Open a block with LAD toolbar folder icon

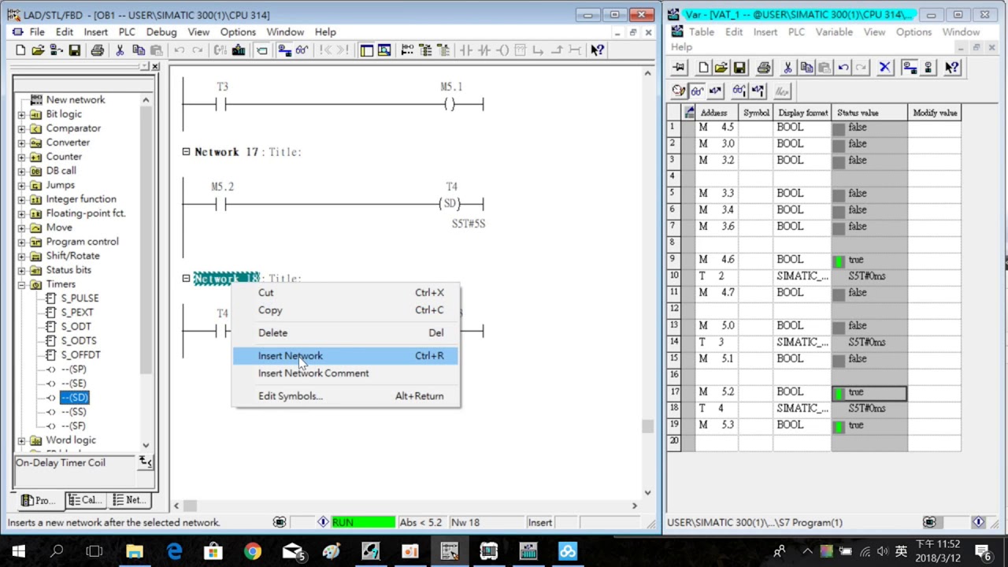click(x=38, y=50)
